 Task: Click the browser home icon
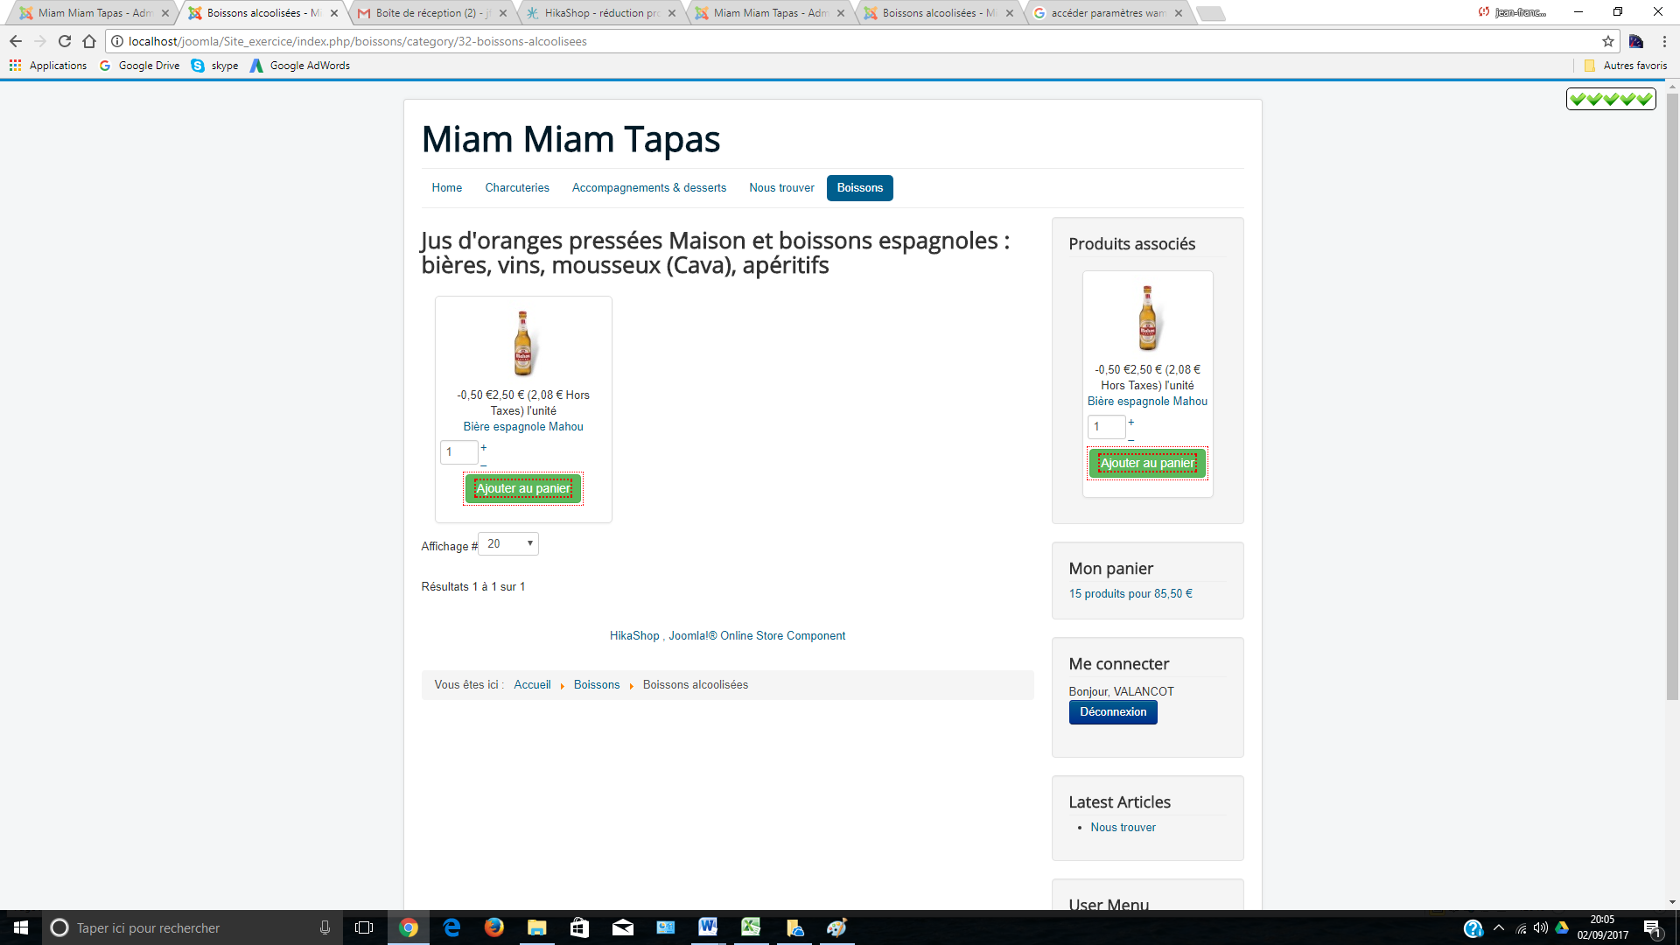pyautogui.click(x=89, y=41)
